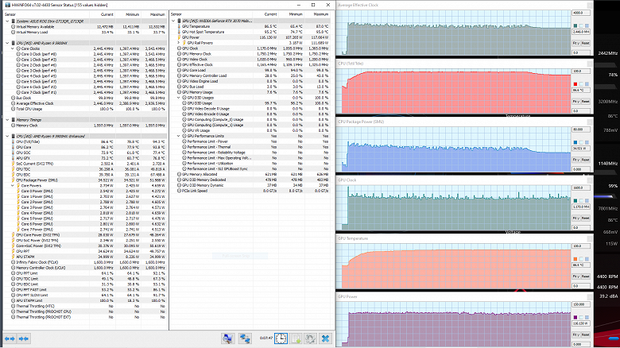Select the Core 3 Clock (perf #4) row
This screenshot has width=620, height=348.
(x=85, y=71)
